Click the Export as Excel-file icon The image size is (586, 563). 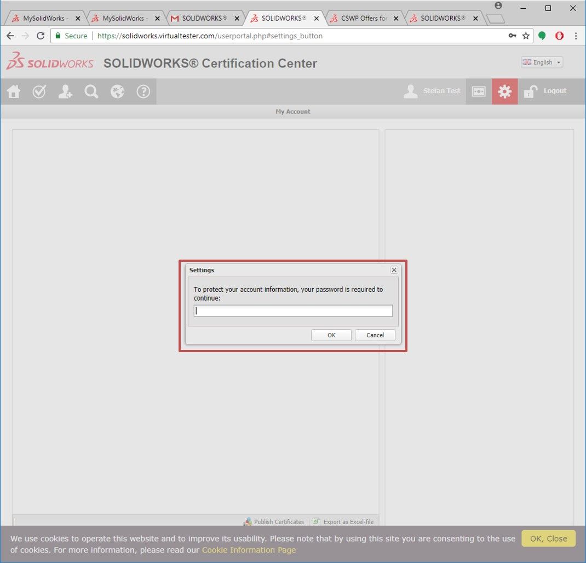(316, 521)
